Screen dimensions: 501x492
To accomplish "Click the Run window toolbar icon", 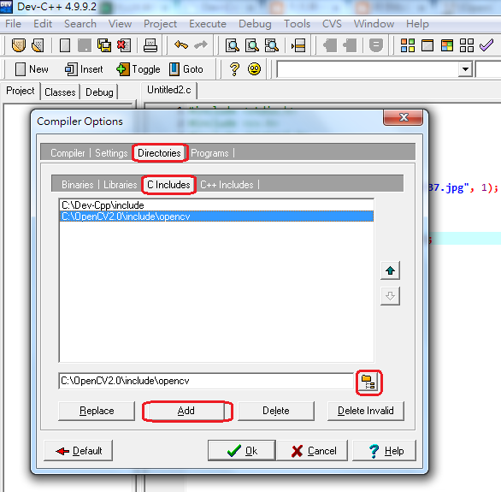I will point(427,45).
